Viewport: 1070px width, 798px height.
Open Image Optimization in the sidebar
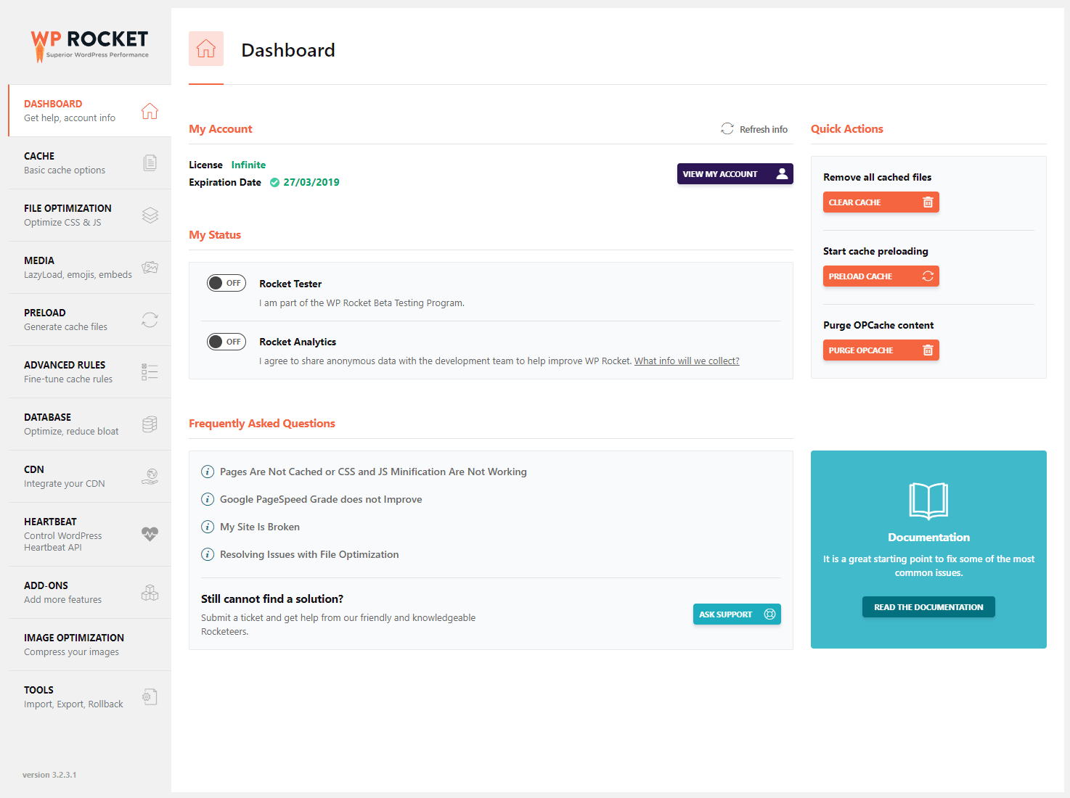[x=90, y=644]
